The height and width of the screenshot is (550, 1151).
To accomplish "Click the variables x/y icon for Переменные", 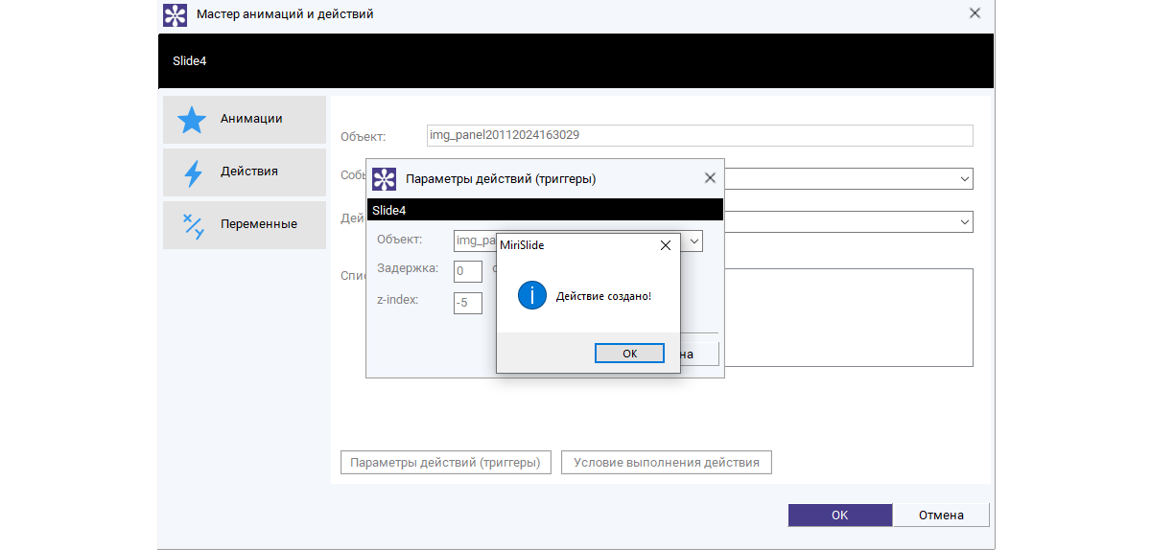I will 193,225.
